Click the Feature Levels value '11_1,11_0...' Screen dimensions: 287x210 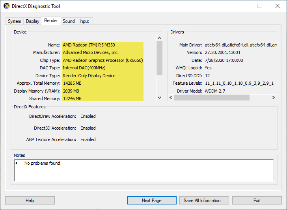tap(239, 83)
